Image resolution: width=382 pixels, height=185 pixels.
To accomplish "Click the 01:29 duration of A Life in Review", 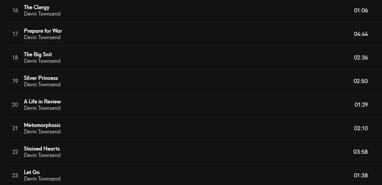I will coord(361,105).
